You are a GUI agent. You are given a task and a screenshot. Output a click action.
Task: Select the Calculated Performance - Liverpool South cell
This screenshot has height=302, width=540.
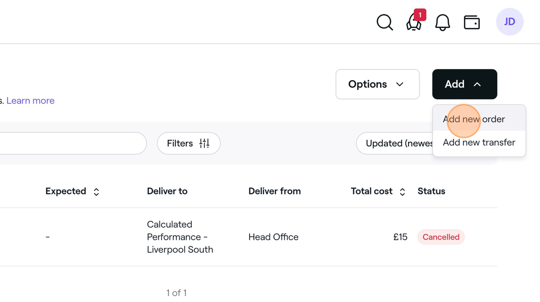[180, 237]
